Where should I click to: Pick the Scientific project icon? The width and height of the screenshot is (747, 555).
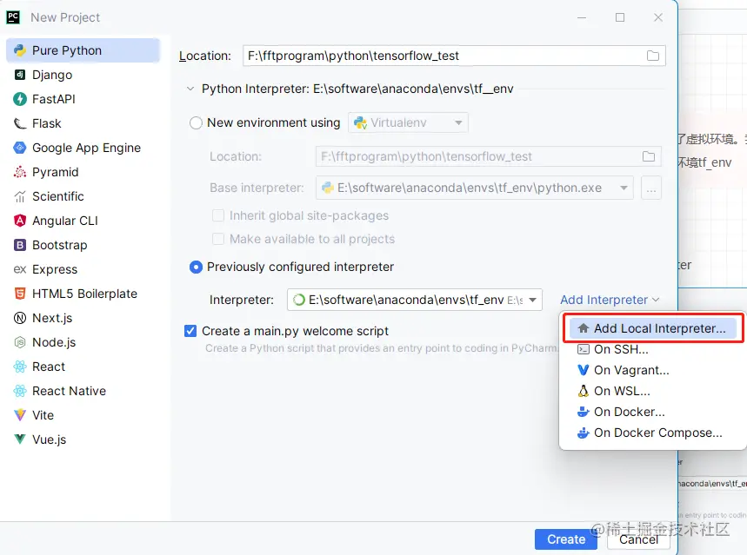coord(19,196)
